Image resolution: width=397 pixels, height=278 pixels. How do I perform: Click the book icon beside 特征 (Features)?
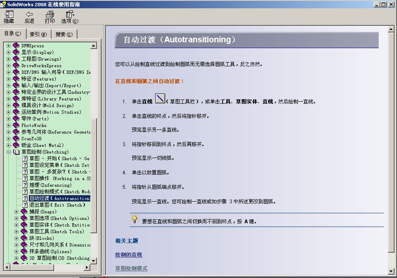click(x=16, y=79)
